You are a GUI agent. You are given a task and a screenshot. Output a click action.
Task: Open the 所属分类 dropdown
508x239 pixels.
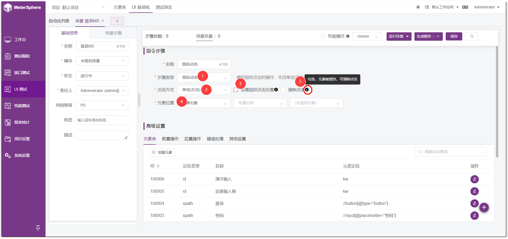tap(260, 103)
